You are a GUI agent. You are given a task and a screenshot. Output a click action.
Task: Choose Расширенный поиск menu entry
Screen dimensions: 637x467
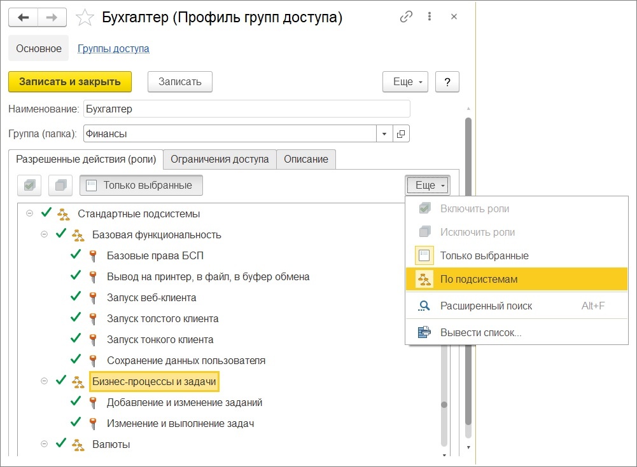pyautogui.click(x=516, y=306)
